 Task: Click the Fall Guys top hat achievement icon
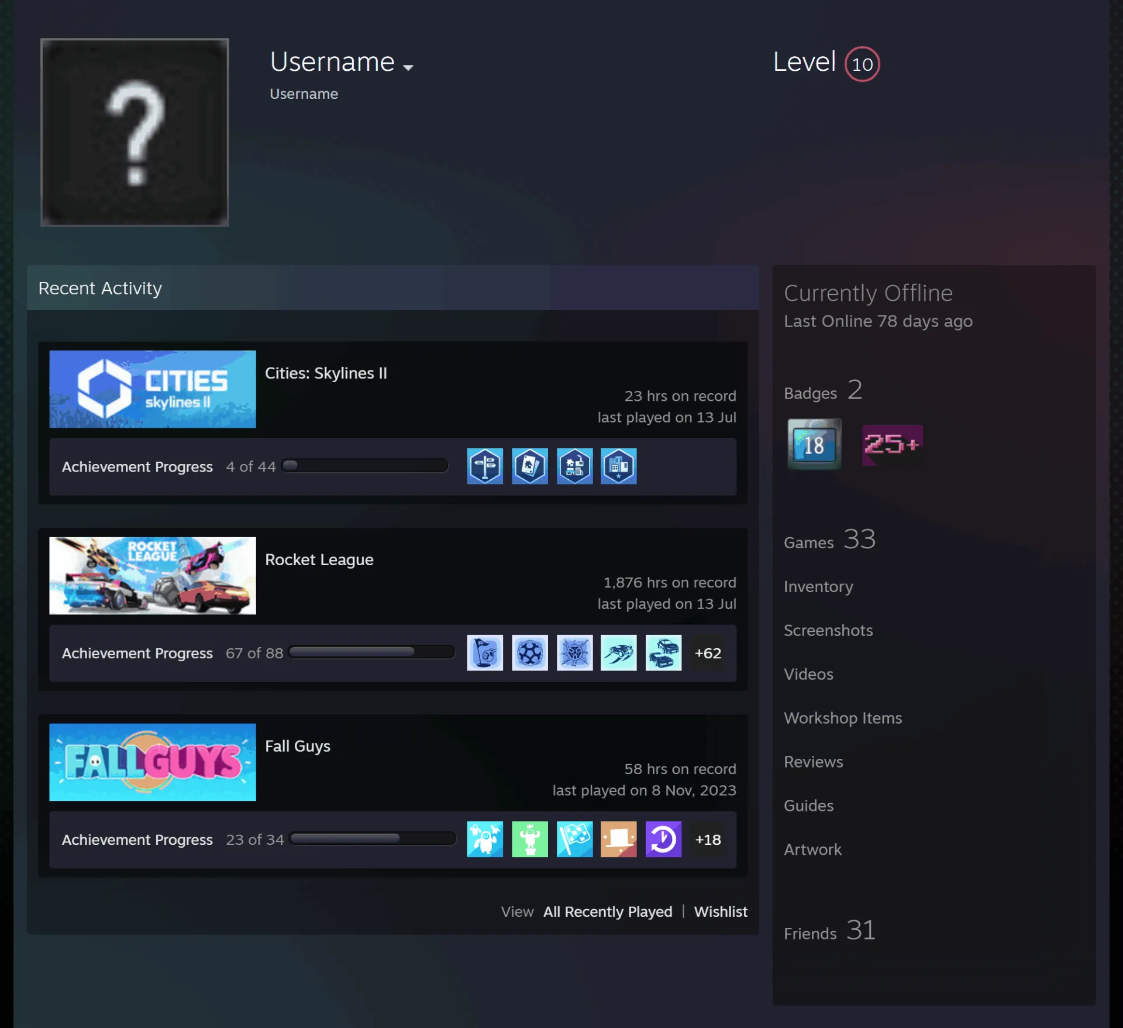[619, 839]
